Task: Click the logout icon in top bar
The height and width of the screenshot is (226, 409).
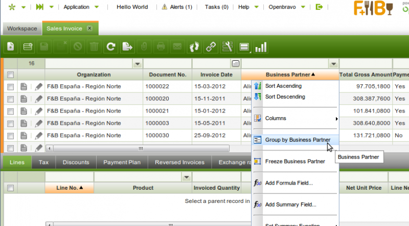Action: 320,7
